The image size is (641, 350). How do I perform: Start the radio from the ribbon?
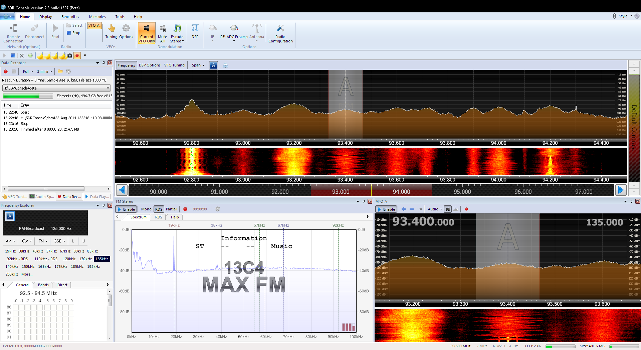(55, 31)
